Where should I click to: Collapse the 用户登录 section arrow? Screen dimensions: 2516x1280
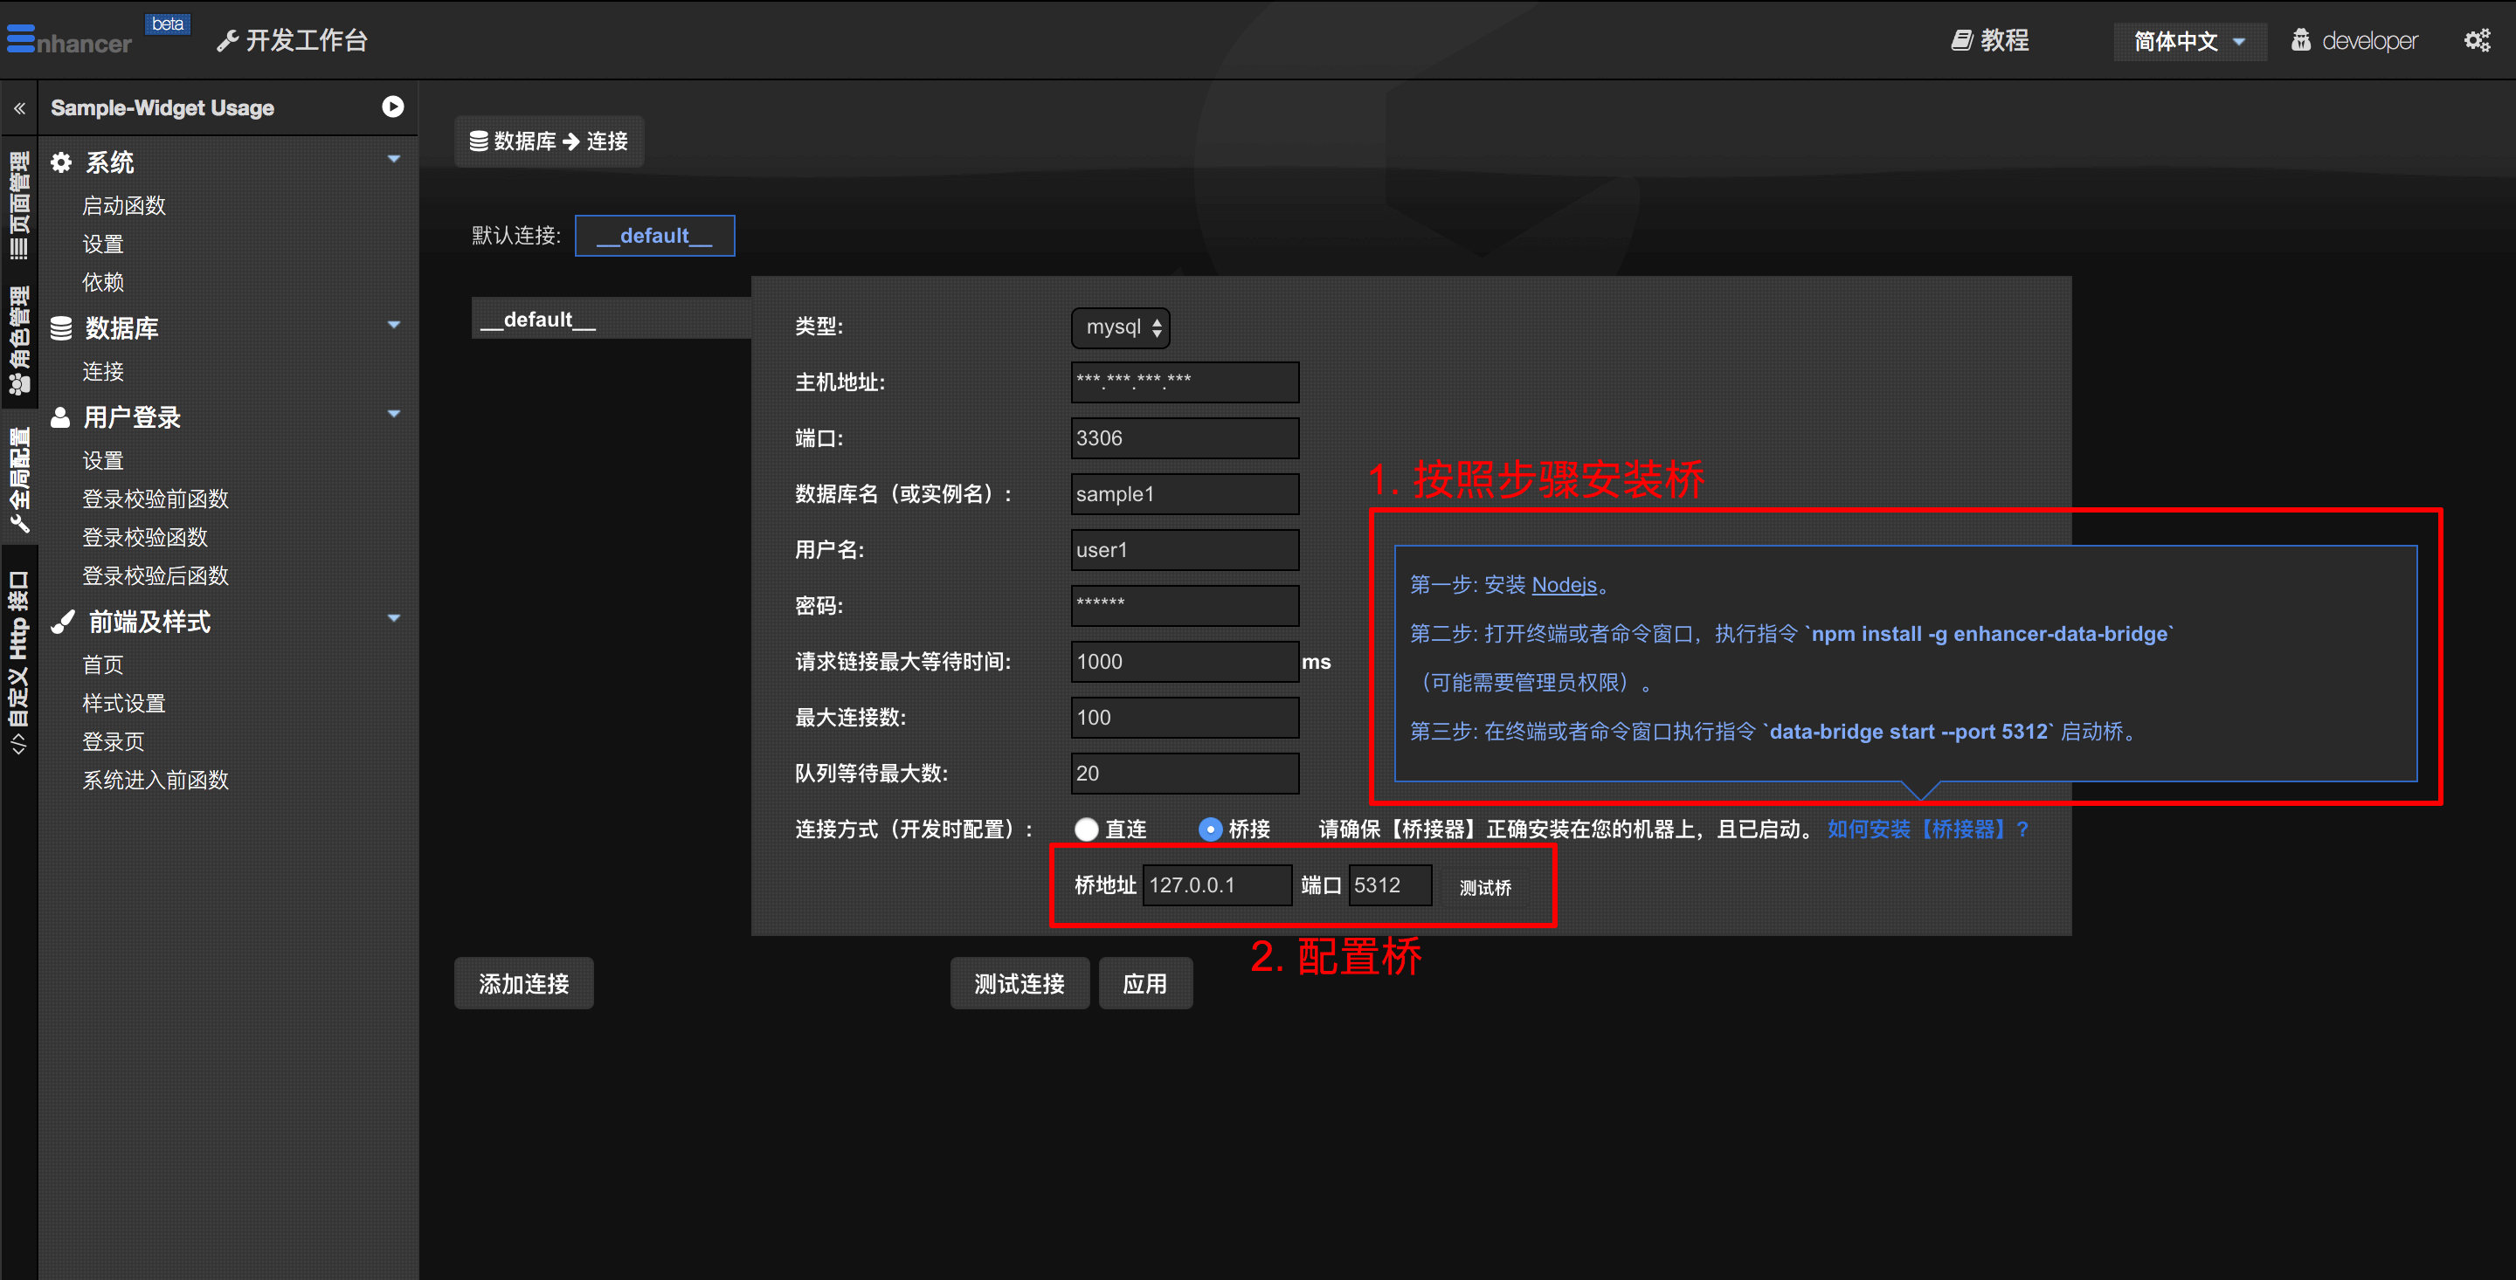click(394, 414)
